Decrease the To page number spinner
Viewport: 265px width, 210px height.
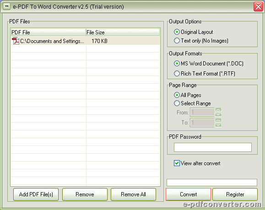pos(218,125)
